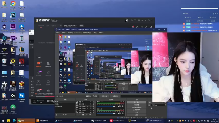Hide the 文本 (GDI+) 4 source with eye icon
The image size is (219, 123).
91,106
